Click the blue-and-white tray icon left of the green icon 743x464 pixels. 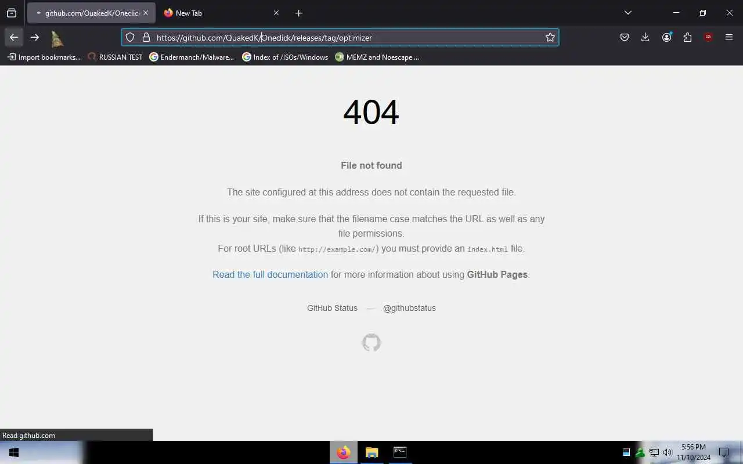pos(626,452)
